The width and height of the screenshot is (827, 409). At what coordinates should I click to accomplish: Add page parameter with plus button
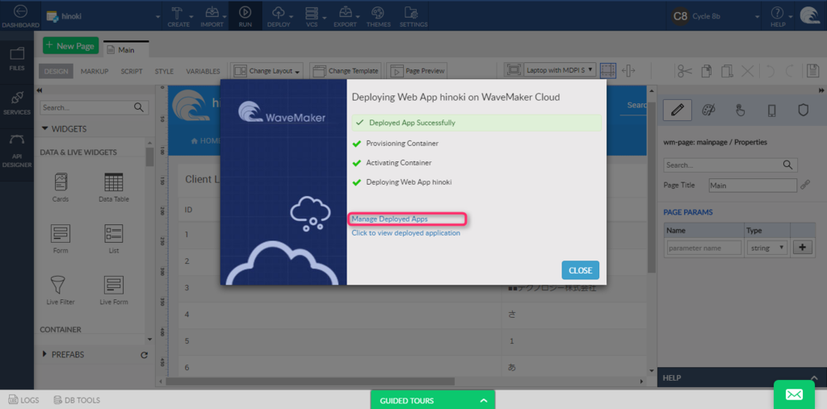(x=802, y=248)
